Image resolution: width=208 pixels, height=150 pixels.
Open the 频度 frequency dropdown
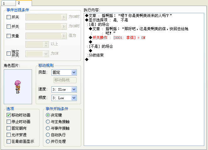click(x=74, y=98)
